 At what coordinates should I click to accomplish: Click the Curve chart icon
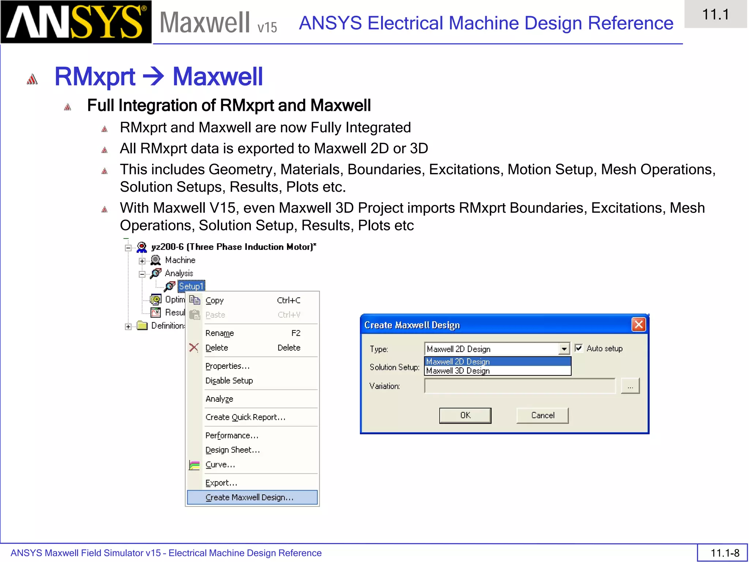pos(194,465)
